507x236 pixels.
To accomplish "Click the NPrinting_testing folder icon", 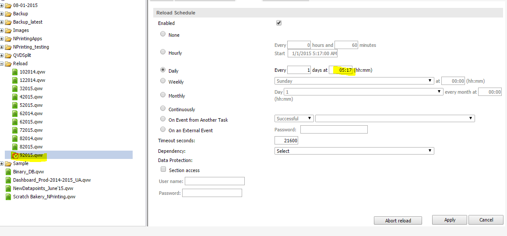I will (x=8, y=47).
